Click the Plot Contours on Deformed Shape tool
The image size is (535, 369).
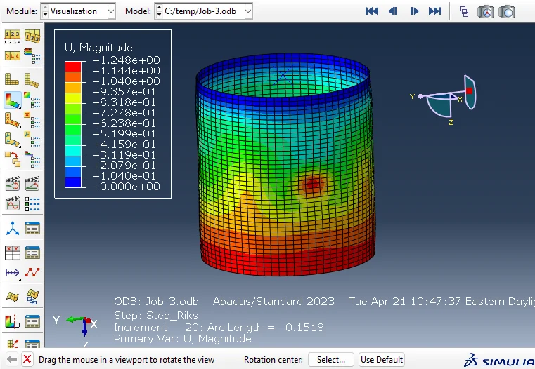pyautogui.click(x=13, y=100)
